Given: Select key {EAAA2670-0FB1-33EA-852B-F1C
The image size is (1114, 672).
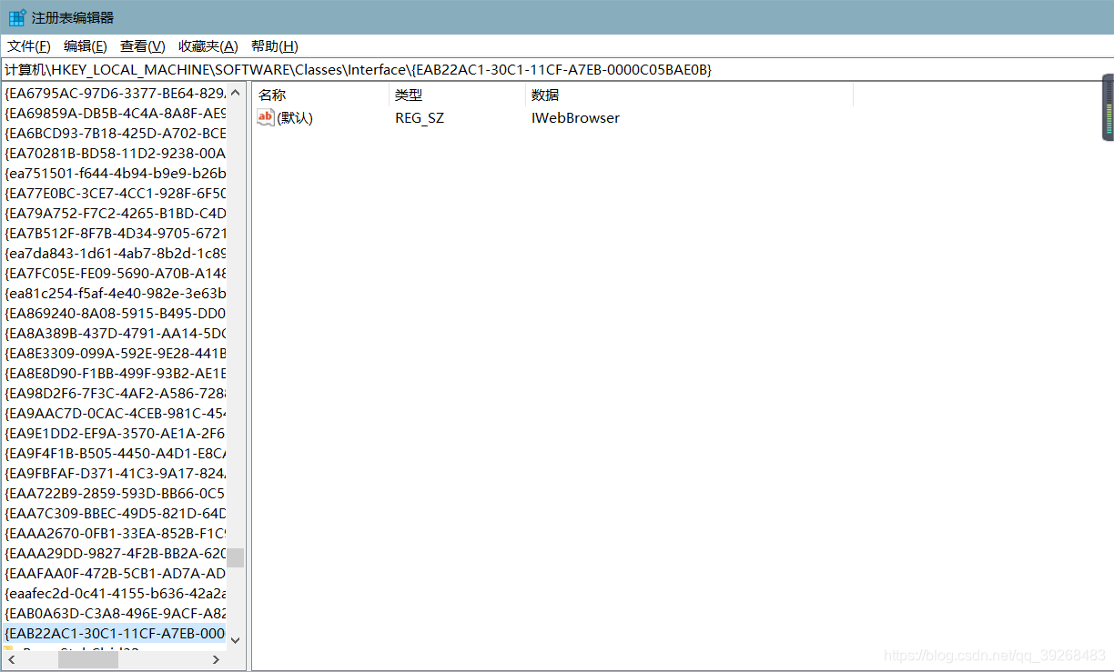Looking at the screenshot, I should pos(115,533).
